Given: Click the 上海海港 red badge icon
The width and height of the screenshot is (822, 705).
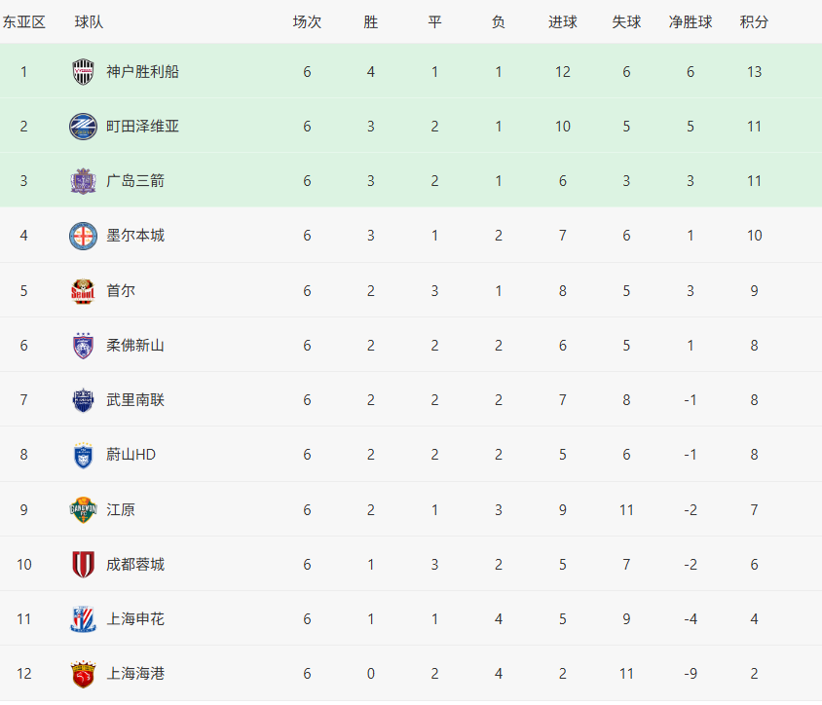Looking at the screenshot, I should [x=83, y=674].
